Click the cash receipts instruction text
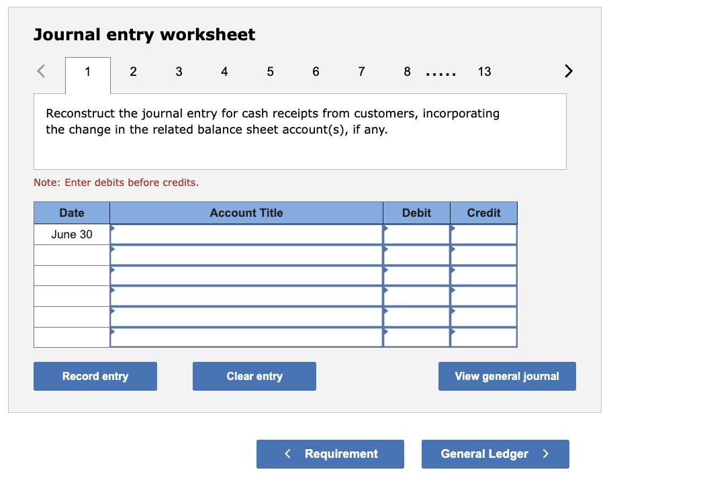The height and width of the screenshot is (478, 701). pyautogui.click(x=273, y=121)
